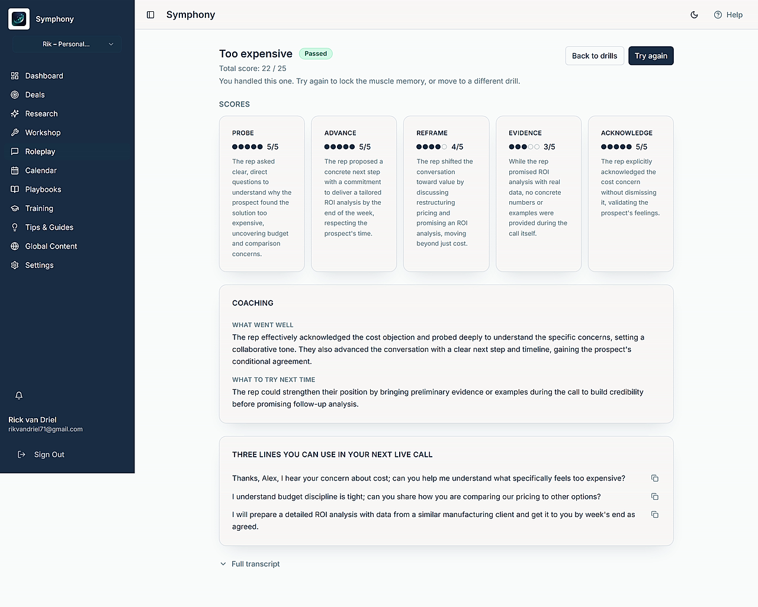Click the Dashboard grid icon

(15, 76)
